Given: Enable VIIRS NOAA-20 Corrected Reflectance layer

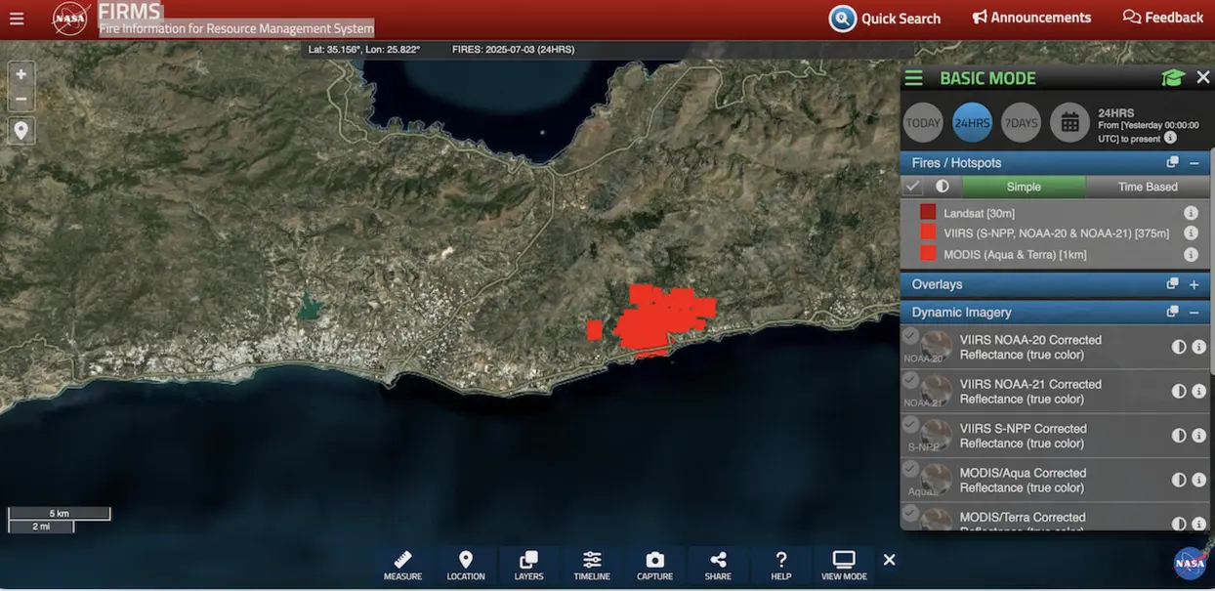Looking at the screenshot, I should point(910,337).
